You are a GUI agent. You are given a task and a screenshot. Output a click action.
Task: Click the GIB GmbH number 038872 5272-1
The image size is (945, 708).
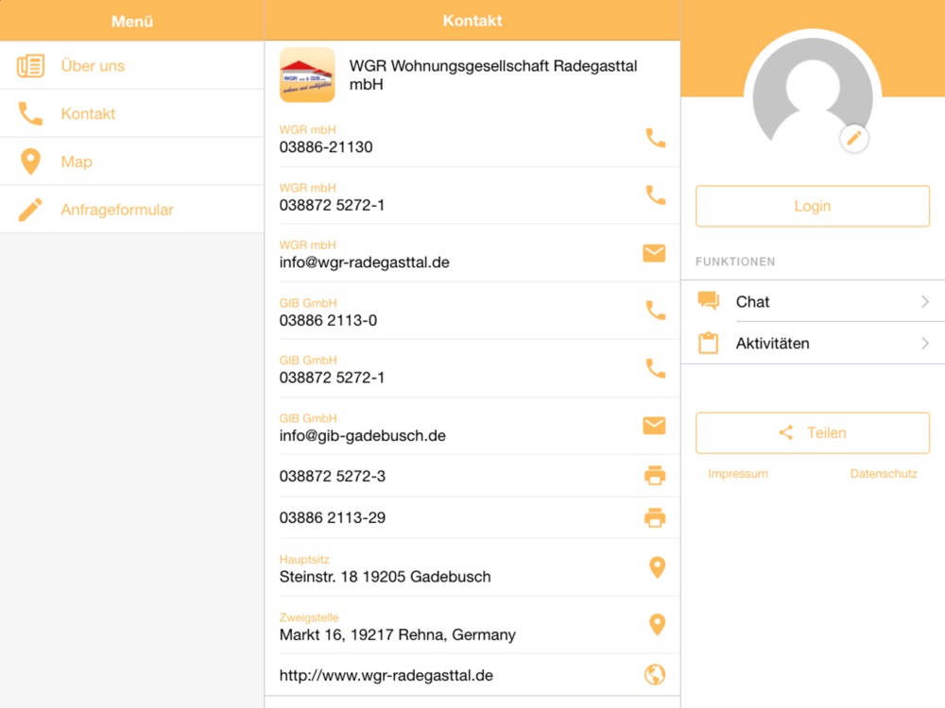pos(332,378)
